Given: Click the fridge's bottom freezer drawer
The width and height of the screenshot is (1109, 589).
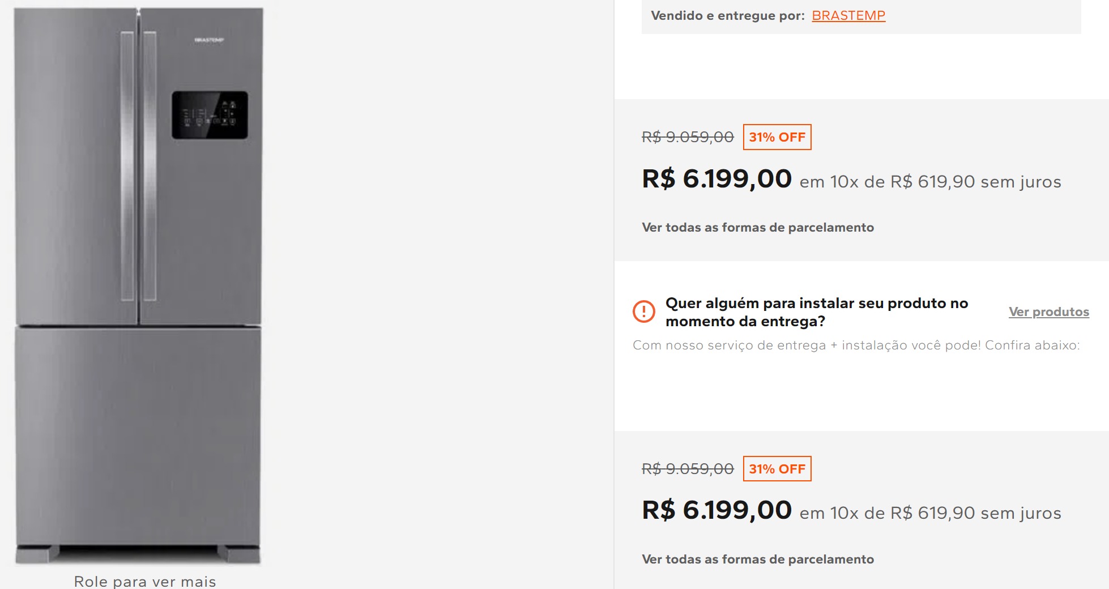Looking at the screenshot, I should [x=138, y=436].
